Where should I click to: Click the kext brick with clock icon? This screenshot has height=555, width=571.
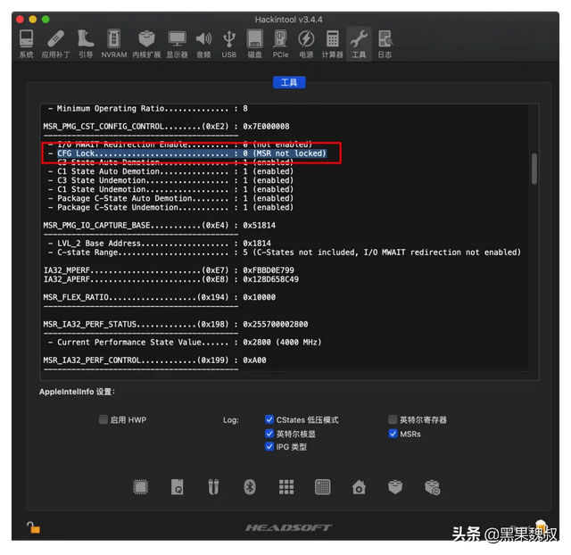(432, 487)
